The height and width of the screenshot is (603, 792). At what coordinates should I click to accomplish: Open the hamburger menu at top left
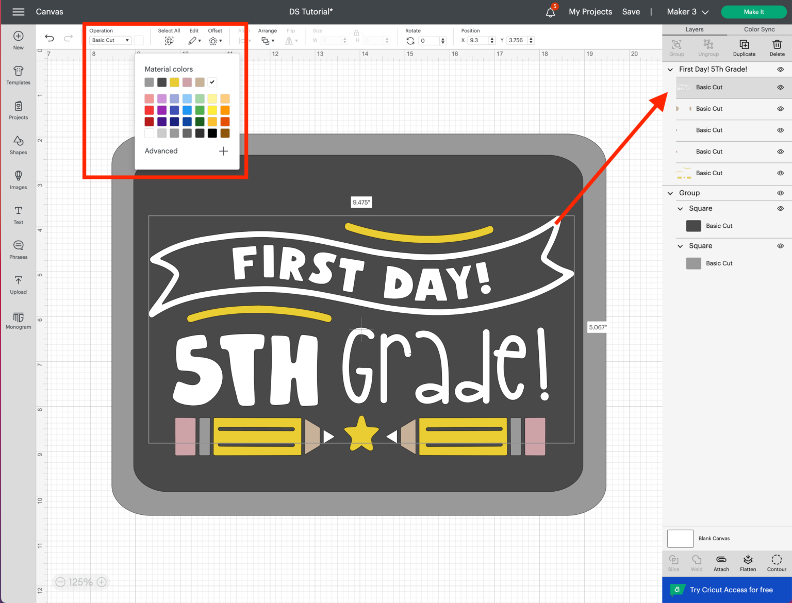(x=18, y=11)
